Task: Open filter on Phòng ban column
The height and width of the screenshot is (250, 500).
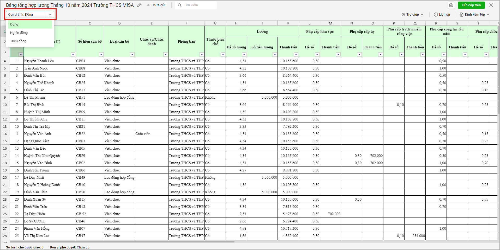Action: [x=202, y=54]
